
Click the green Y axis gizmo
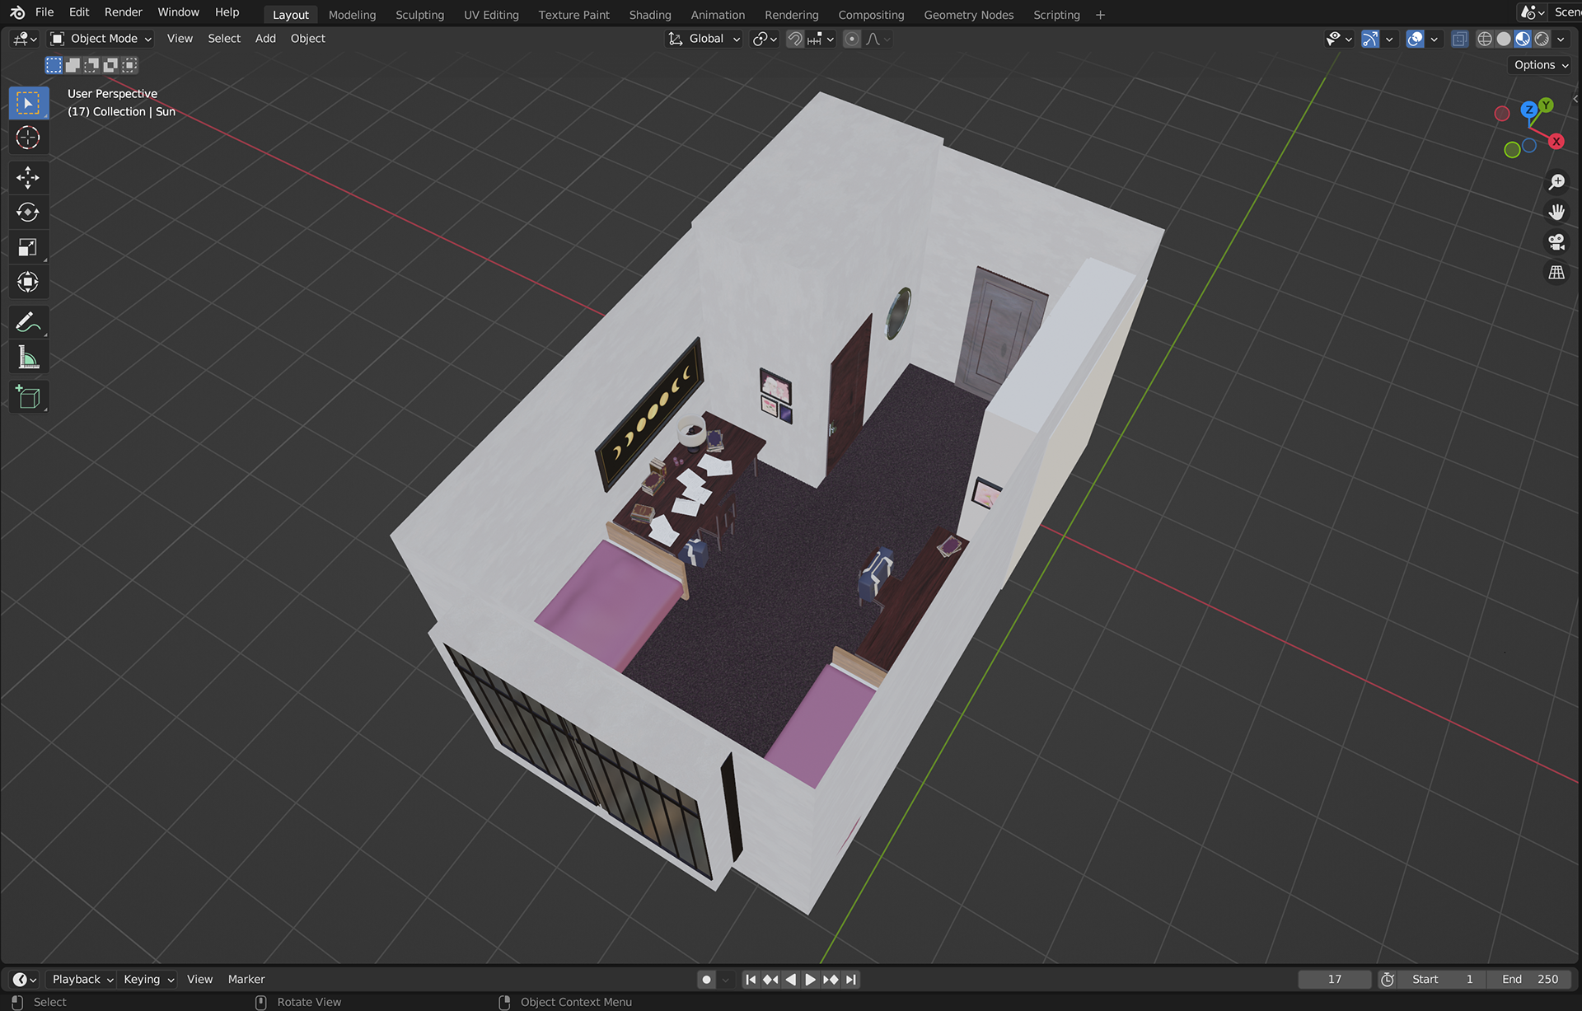click(x=1547, y=105)
